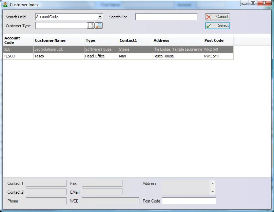This screenshot has height=212, width=274.
Task: Click the AccountCode combo box field
Action: click(66, 17)
